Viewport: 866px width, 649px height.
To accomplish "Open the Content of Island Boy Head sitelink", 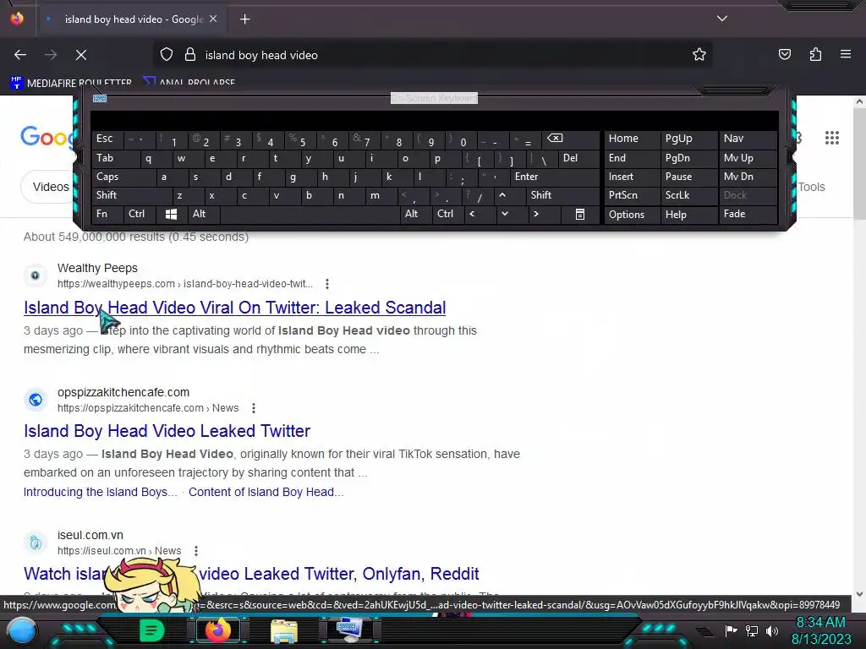I will pyautogui.click(x=266, y=492).
